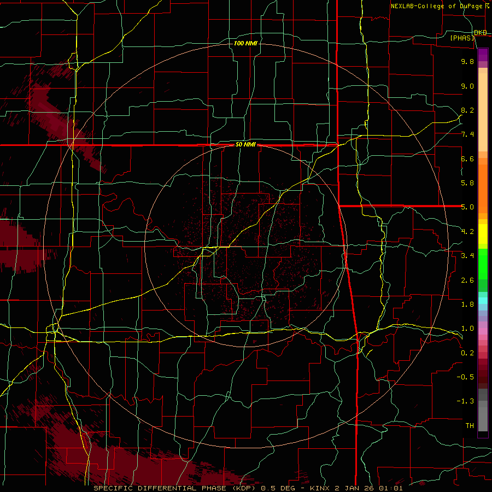Click the 6.6 value on color scale

click(467, 159)
